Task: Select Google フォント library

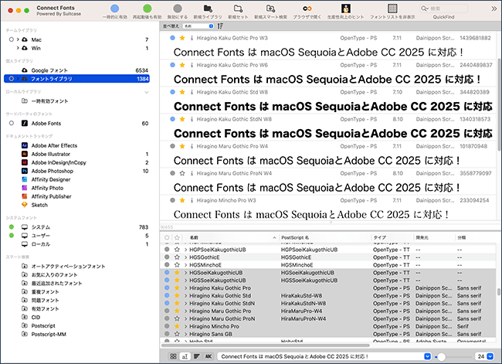Action: tap(76, 70)
